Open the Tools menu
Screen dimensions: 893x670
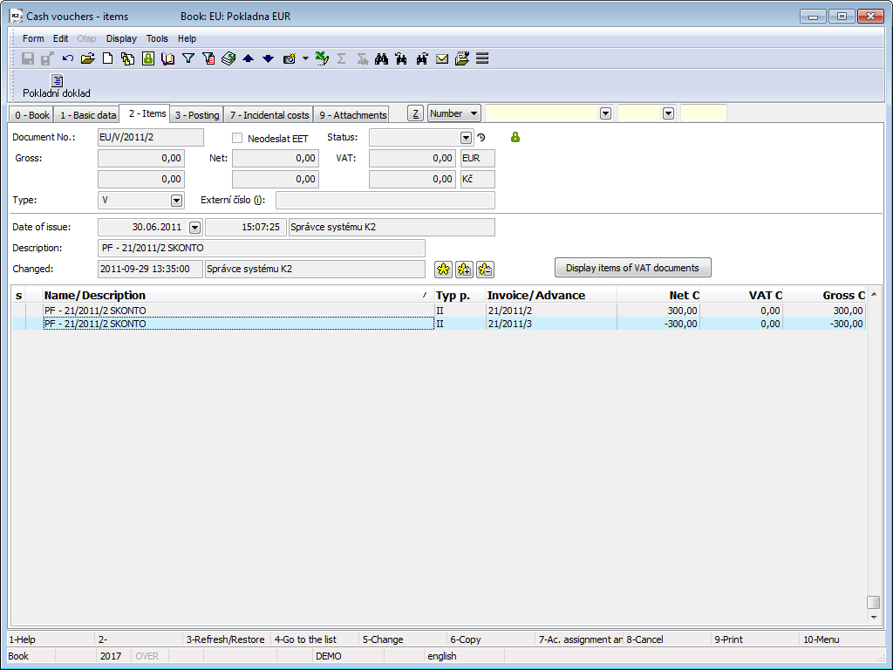tap(157, 38)
